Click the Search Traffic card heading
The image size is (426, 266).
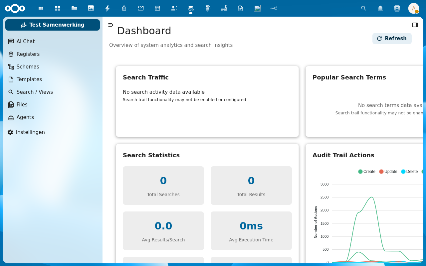coord(146,77)
